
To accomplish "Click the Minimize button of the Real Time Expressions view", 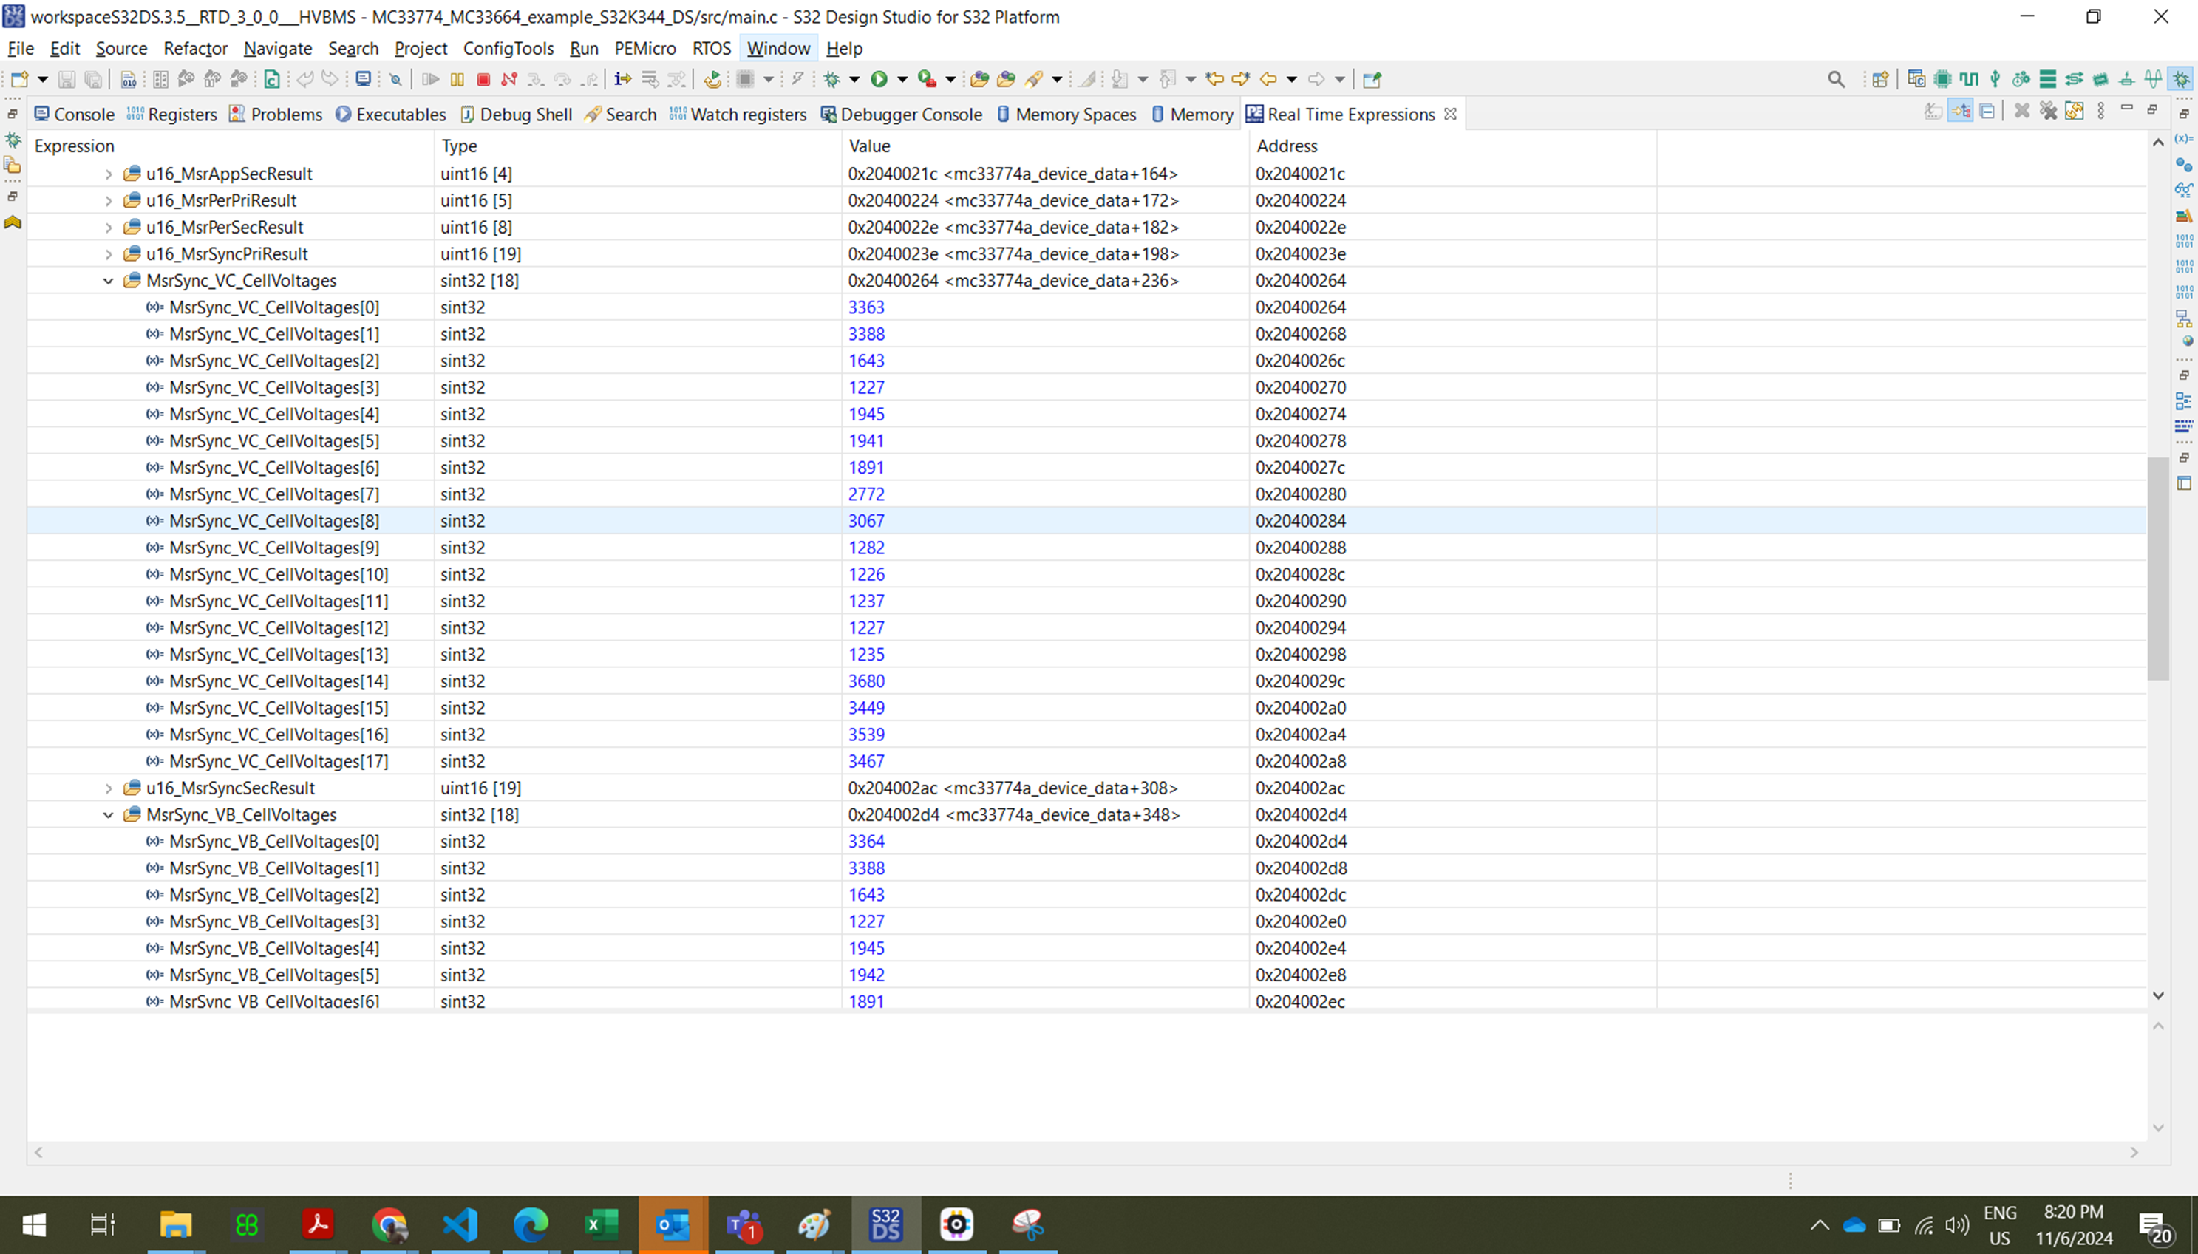I will coord(2127,110).
